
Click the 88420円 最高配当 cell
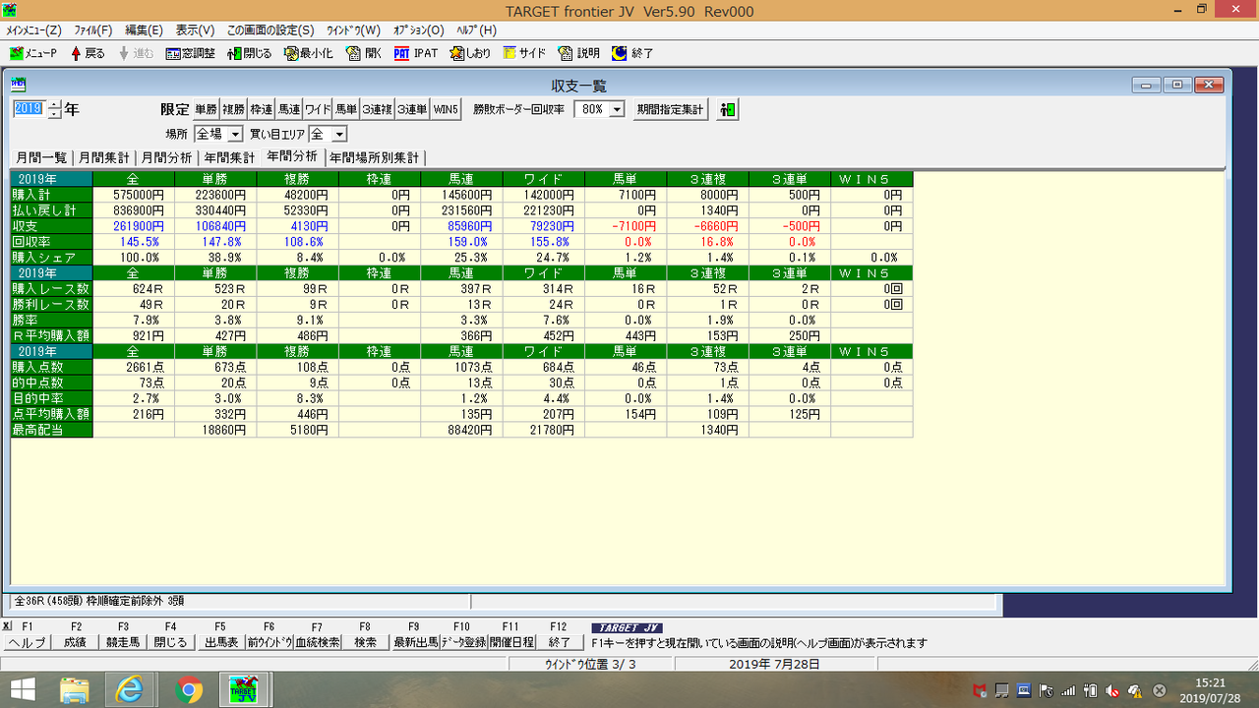(x=461, y=430)
